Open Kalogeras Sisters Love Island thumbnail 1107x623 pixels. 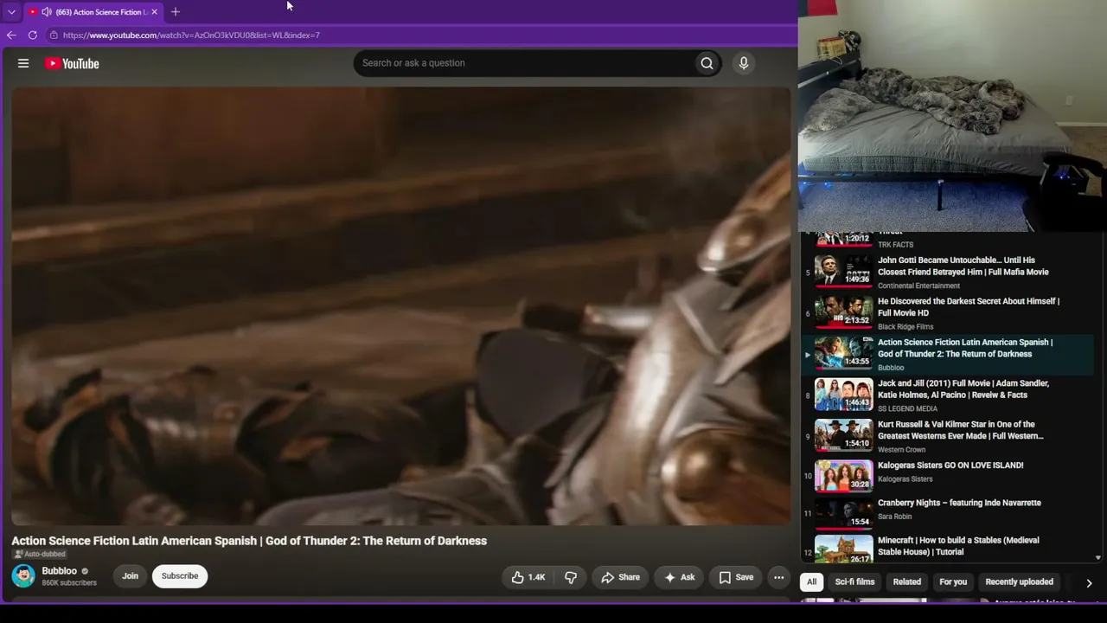point(843,476)
